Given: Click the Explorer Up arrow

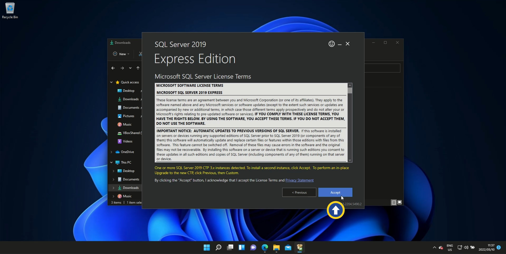Looking at the screenshot, I should tap(138, 68).
